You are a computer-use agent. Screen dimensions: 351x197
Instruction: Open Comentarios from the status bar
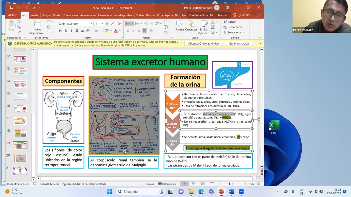click(x=166, y=184)
